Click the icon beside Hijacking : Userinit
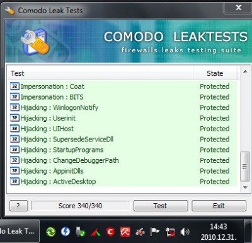Screen dimensions: 252x243 tap(14, 118)
